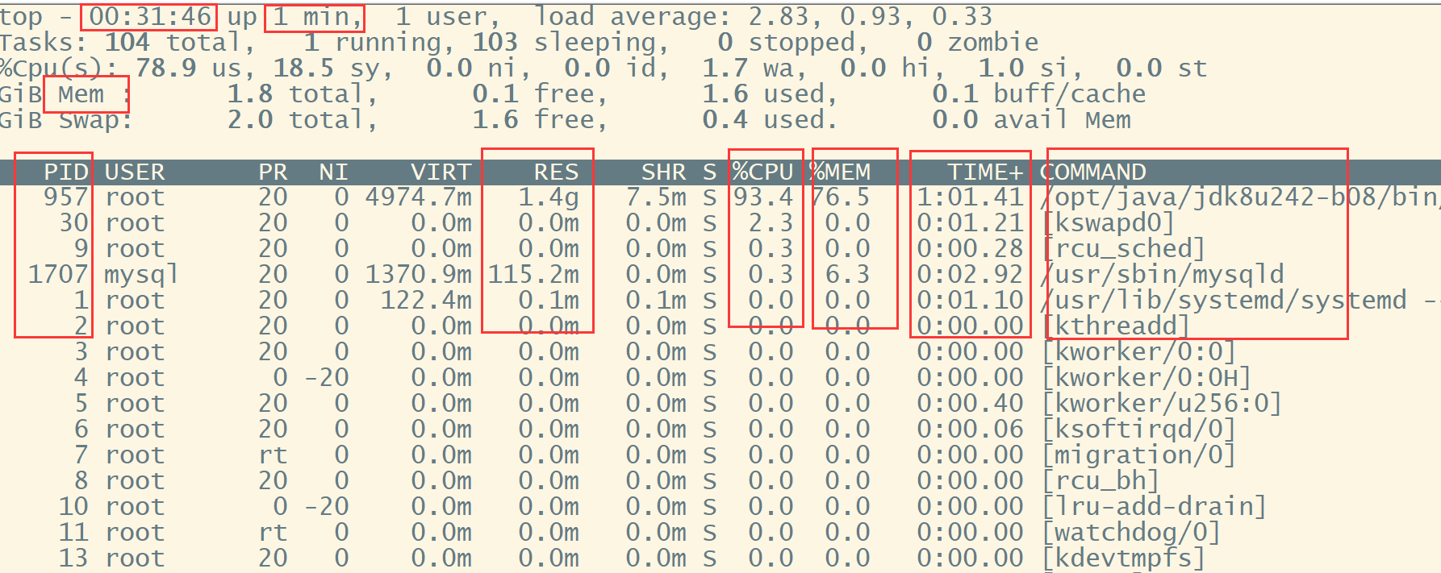The height and width of the screenshot is (573, 1441).
Task: Select the 4974.7m VIRT value
Action: point(418,197)
